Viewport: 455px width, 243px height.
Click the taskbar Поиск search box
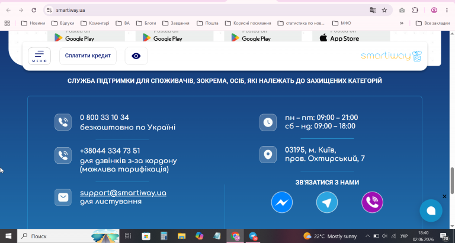pyautogui.click(x=68, y=236)
